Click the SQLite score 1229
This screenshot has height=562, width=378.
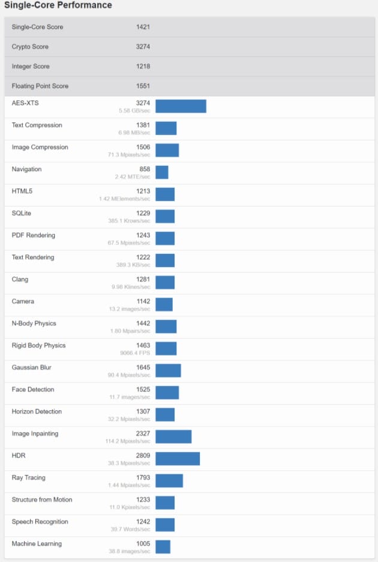(x=143, y=213)
